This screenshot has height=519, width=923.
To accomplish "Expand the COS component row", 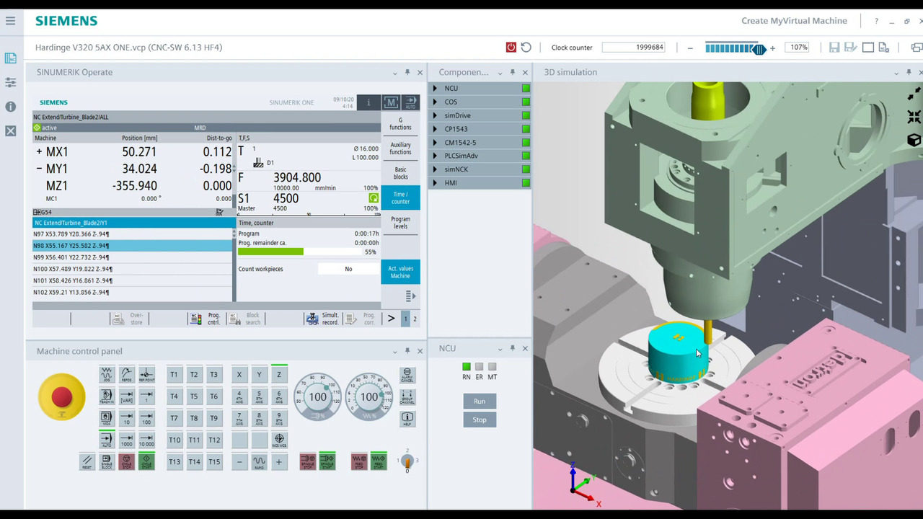I will click(435, 102).
